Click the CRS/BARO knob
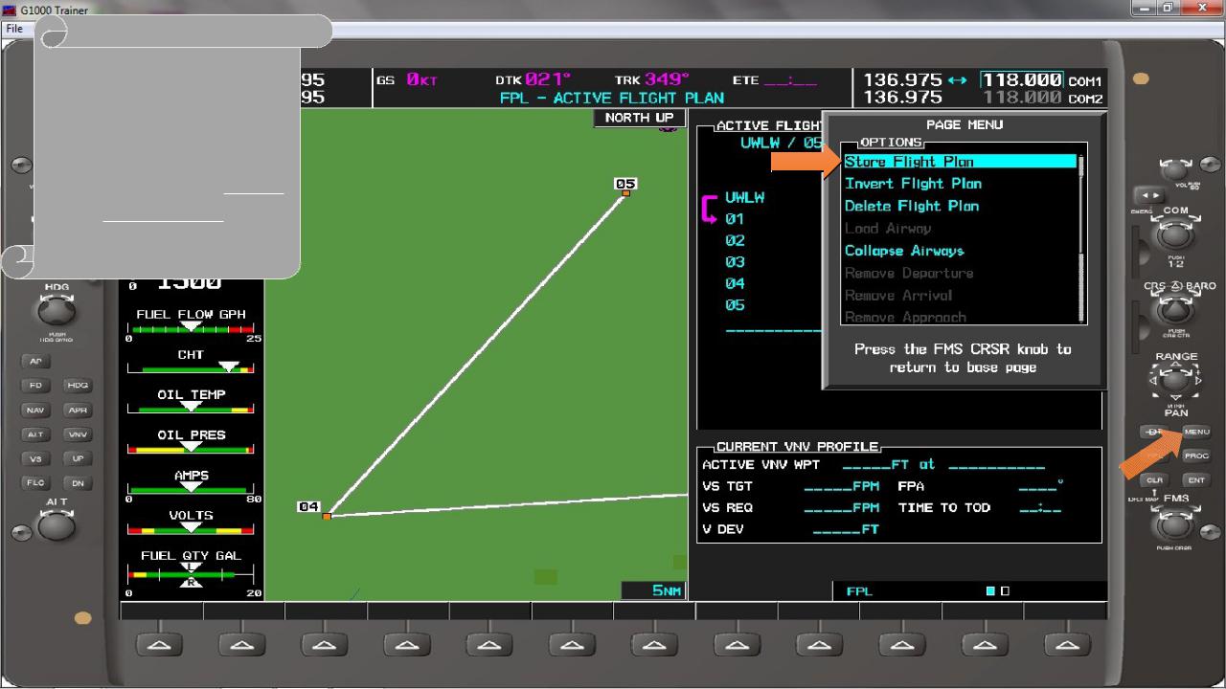Viewport: 1226px width, 689px height. pyautogui.click(x=1176, y=312)
